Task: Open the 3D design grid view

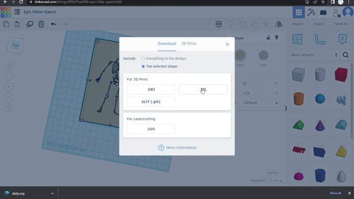Action: [299, 12]
